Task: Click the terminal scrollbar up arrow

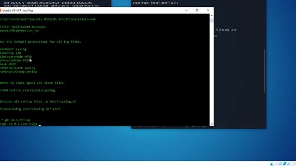Action: click(211, 16)
